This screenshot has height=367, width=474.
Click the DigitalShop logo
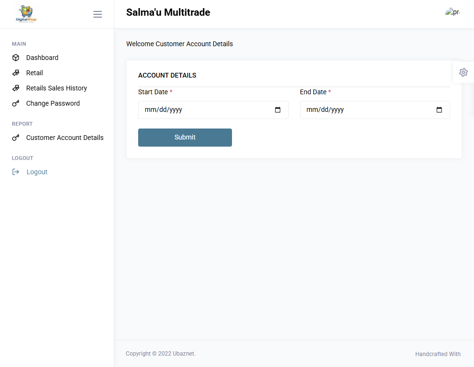(26, 14)
